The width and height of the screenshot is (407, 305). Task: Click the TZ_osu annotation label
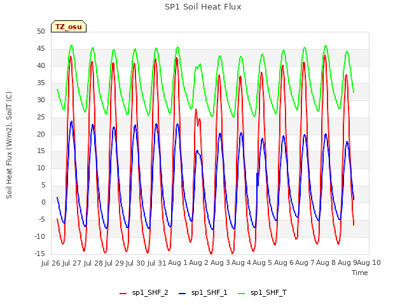tap(69, 27)
